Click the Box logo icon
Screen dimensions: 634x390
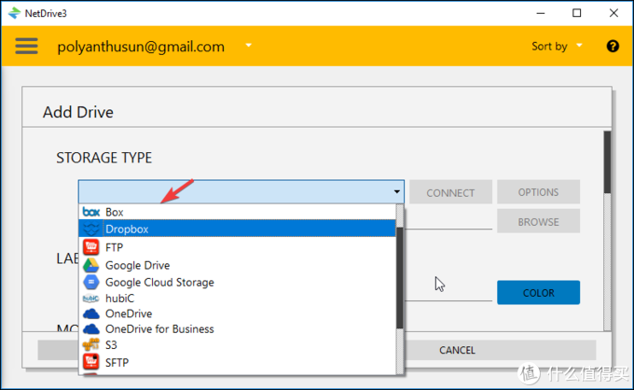point(91,212)
